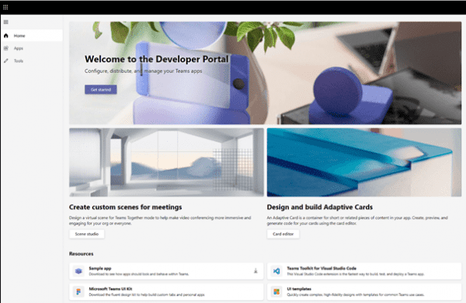Open the Sample app resource title
This screenshot has width=466, height=303.
point(100,268)
